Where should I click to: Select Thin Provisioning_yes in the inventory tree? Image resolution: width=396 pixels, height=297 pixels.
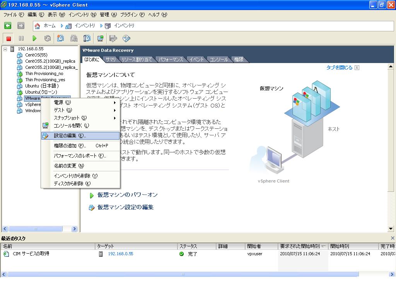coord(45,80)
